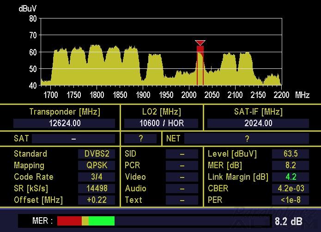Click the Offset value +0.22
Image resolution: width=321 pixels, height=232 pixels.
96,200
